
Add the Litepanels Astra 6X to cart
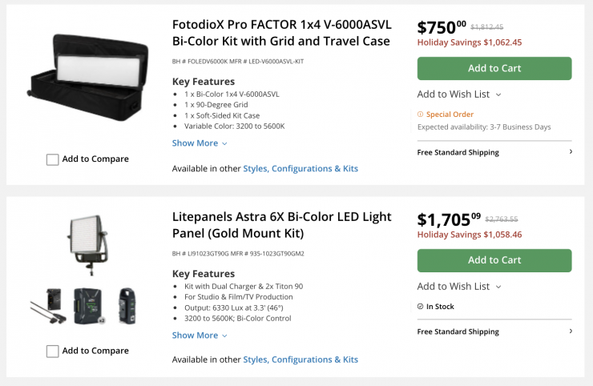[494, 260]
